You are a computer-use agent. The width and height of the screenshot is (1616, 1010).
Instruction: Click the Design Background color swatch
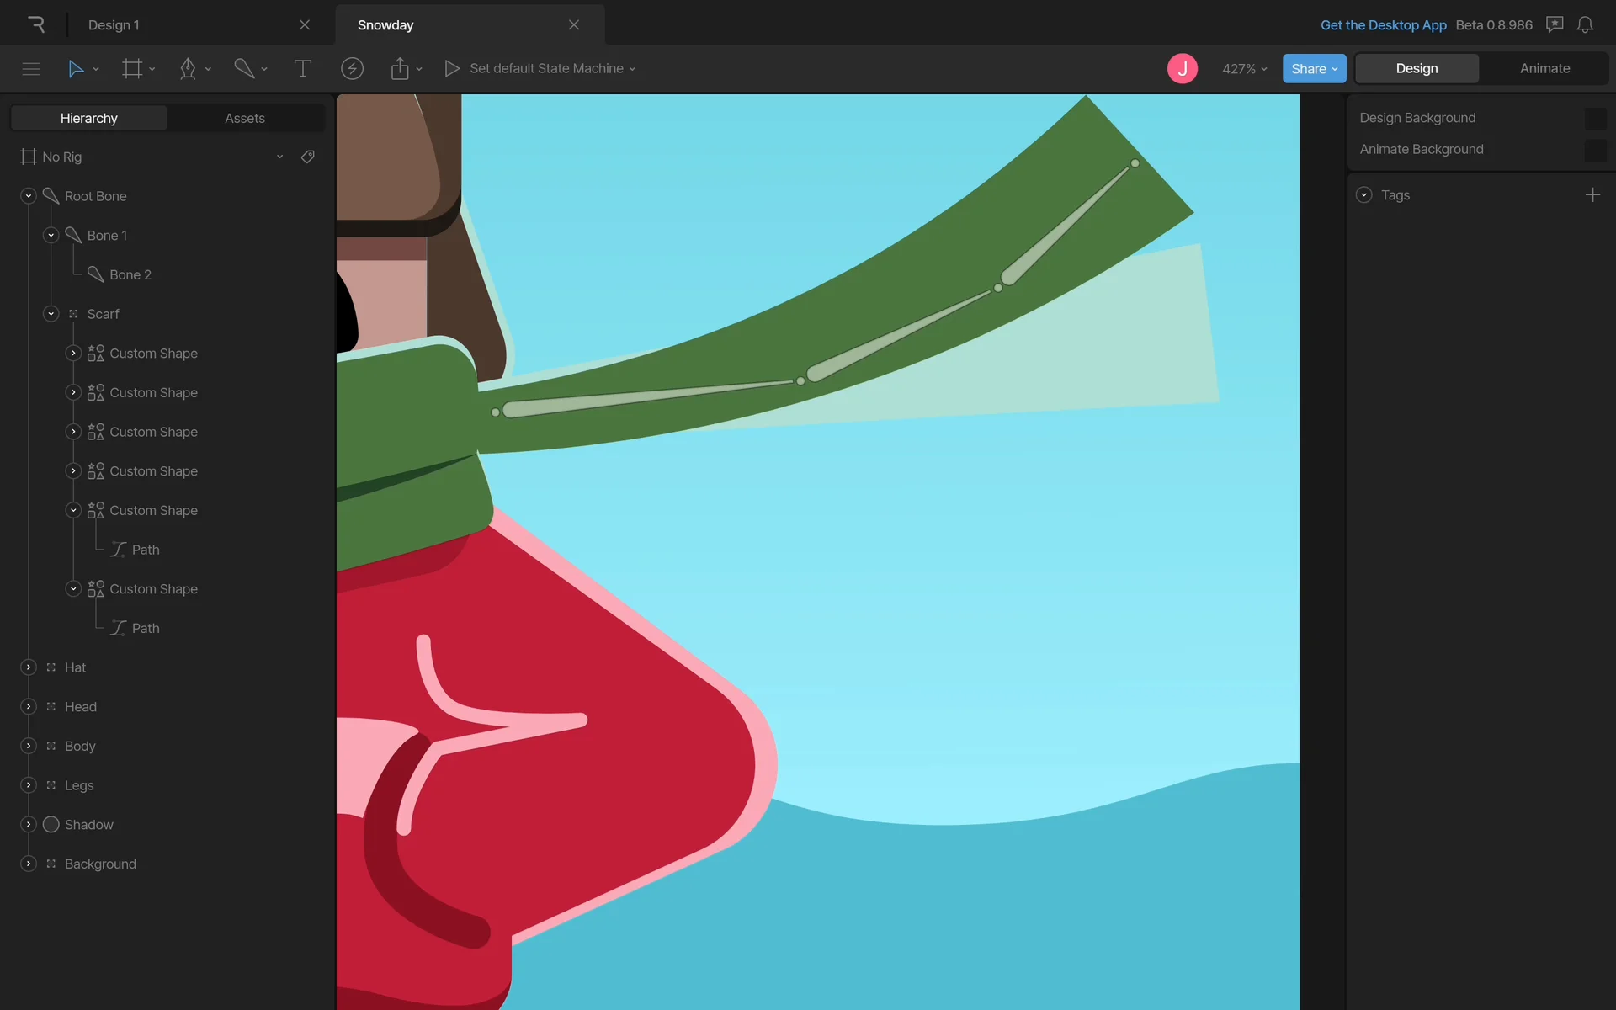1594,118
